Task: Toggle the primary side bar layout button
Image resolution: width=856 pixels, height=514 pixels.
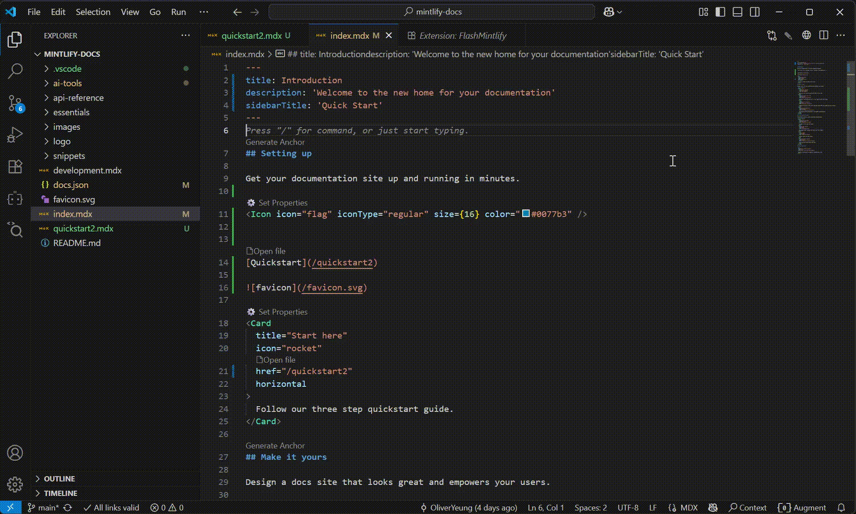Action: coord(720,12)
